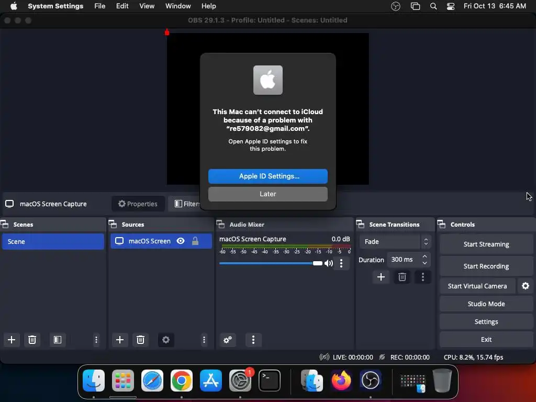Select Scene in the Scenes list
This screenshot has width=536, height=402.
53,241
